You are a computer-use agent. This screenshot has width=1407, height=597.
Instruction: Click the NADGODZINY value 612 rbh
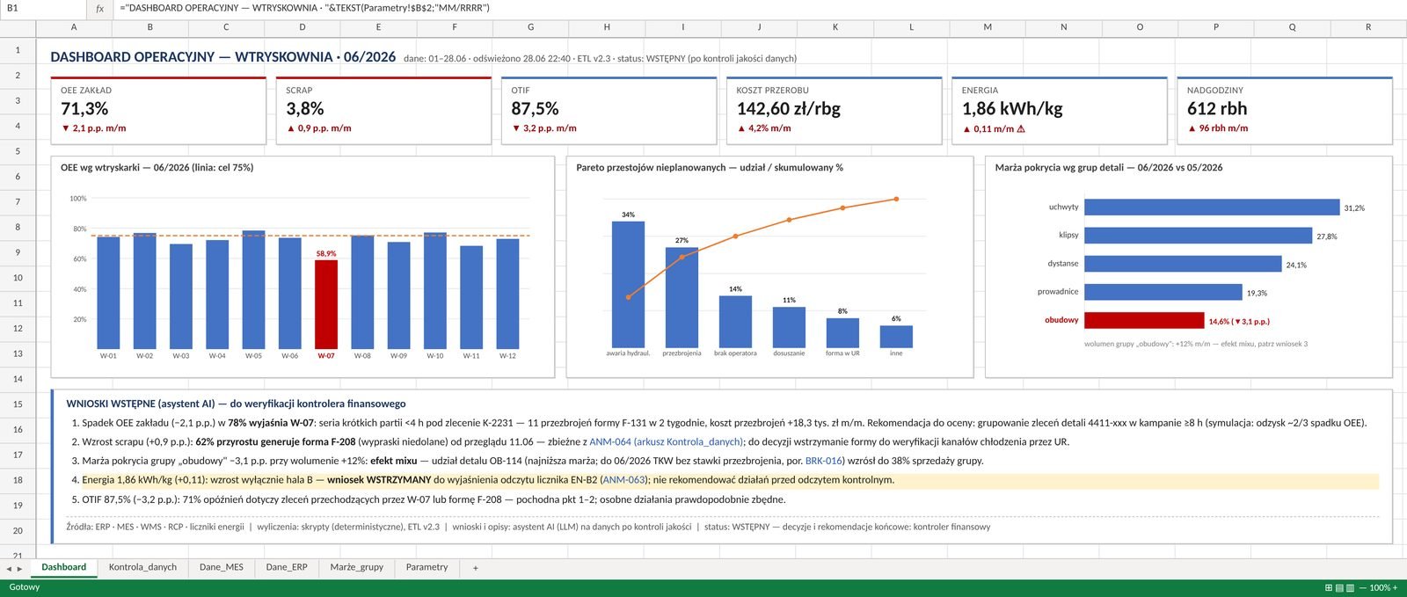[1217, 109]
